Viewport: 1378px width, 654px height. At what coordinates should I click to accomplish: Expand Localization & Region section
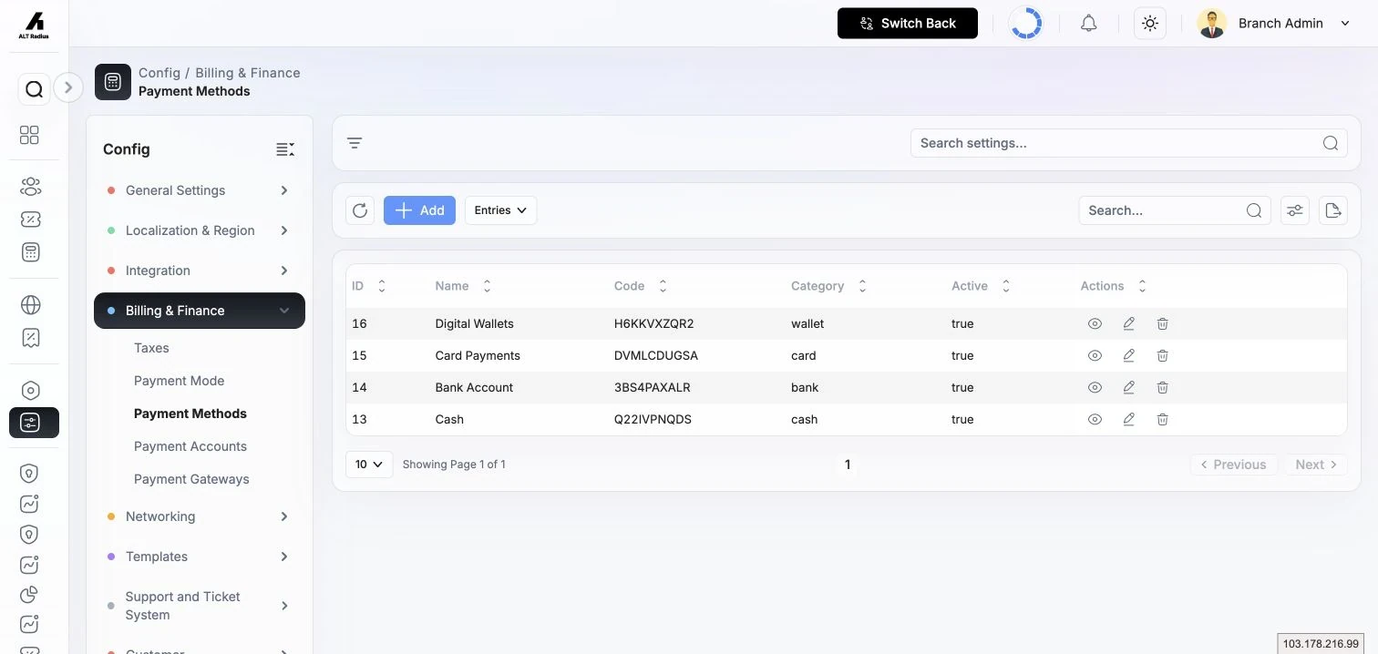click(x=200, y=230)
